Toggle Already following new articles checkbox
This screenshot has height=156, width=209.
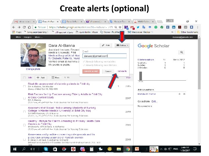84,62
